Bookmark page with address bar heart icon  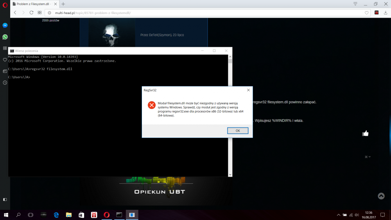tap(366, 13)
